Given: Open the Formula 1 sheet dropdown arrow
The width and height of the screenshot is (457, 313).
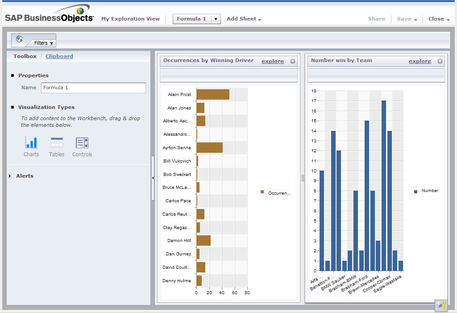Looking at the screenshot, I should [x=216, y=19].
